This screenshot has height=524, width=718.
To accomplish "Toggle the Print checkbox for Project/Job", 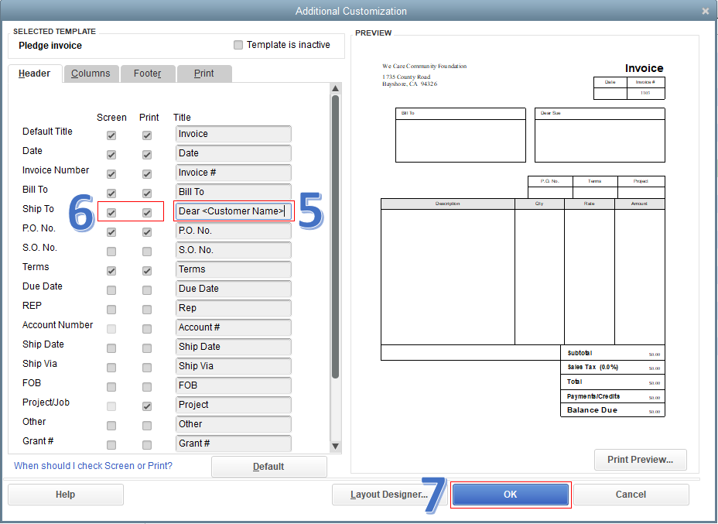I will click(149, 406).
